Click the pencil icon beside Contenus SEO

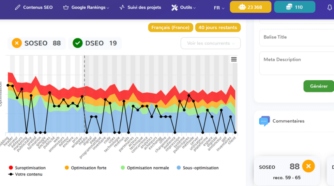tap(18, 7)
